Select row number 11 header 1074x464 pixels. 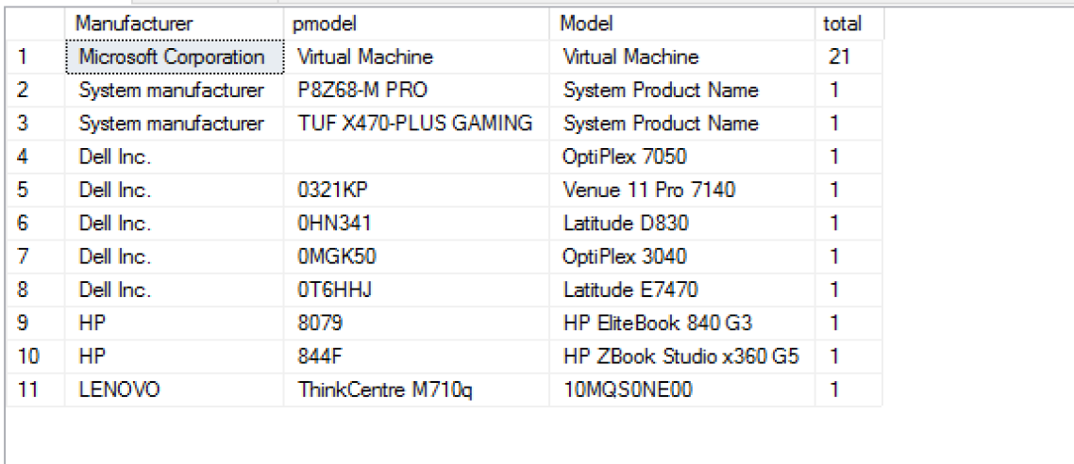26,389
